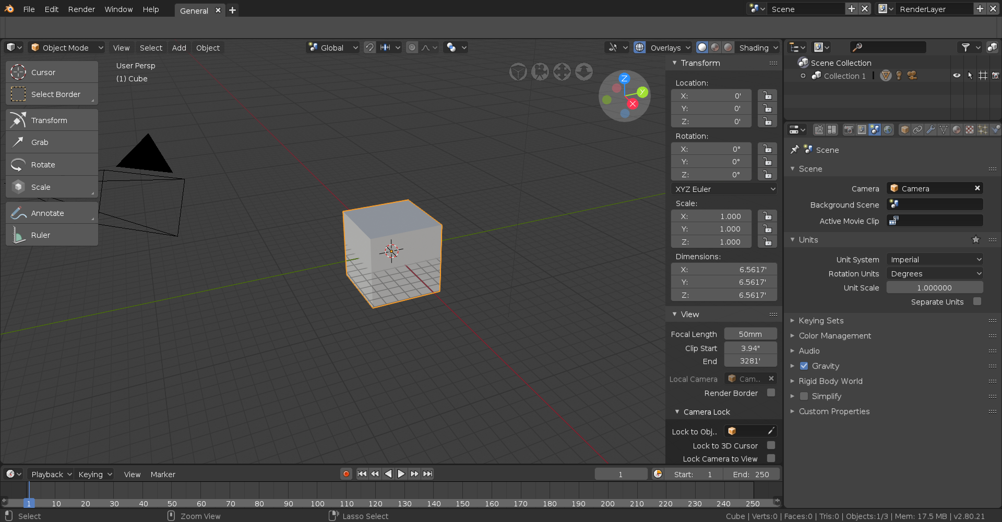Activate the Select Border tool

pos(52,94)
